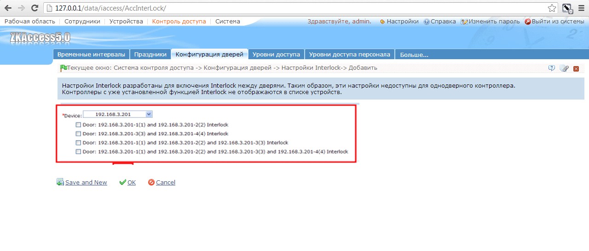Click the Save and New disk icon
The width and height of the screenshot is (589, 251).
tap(60, 182)
